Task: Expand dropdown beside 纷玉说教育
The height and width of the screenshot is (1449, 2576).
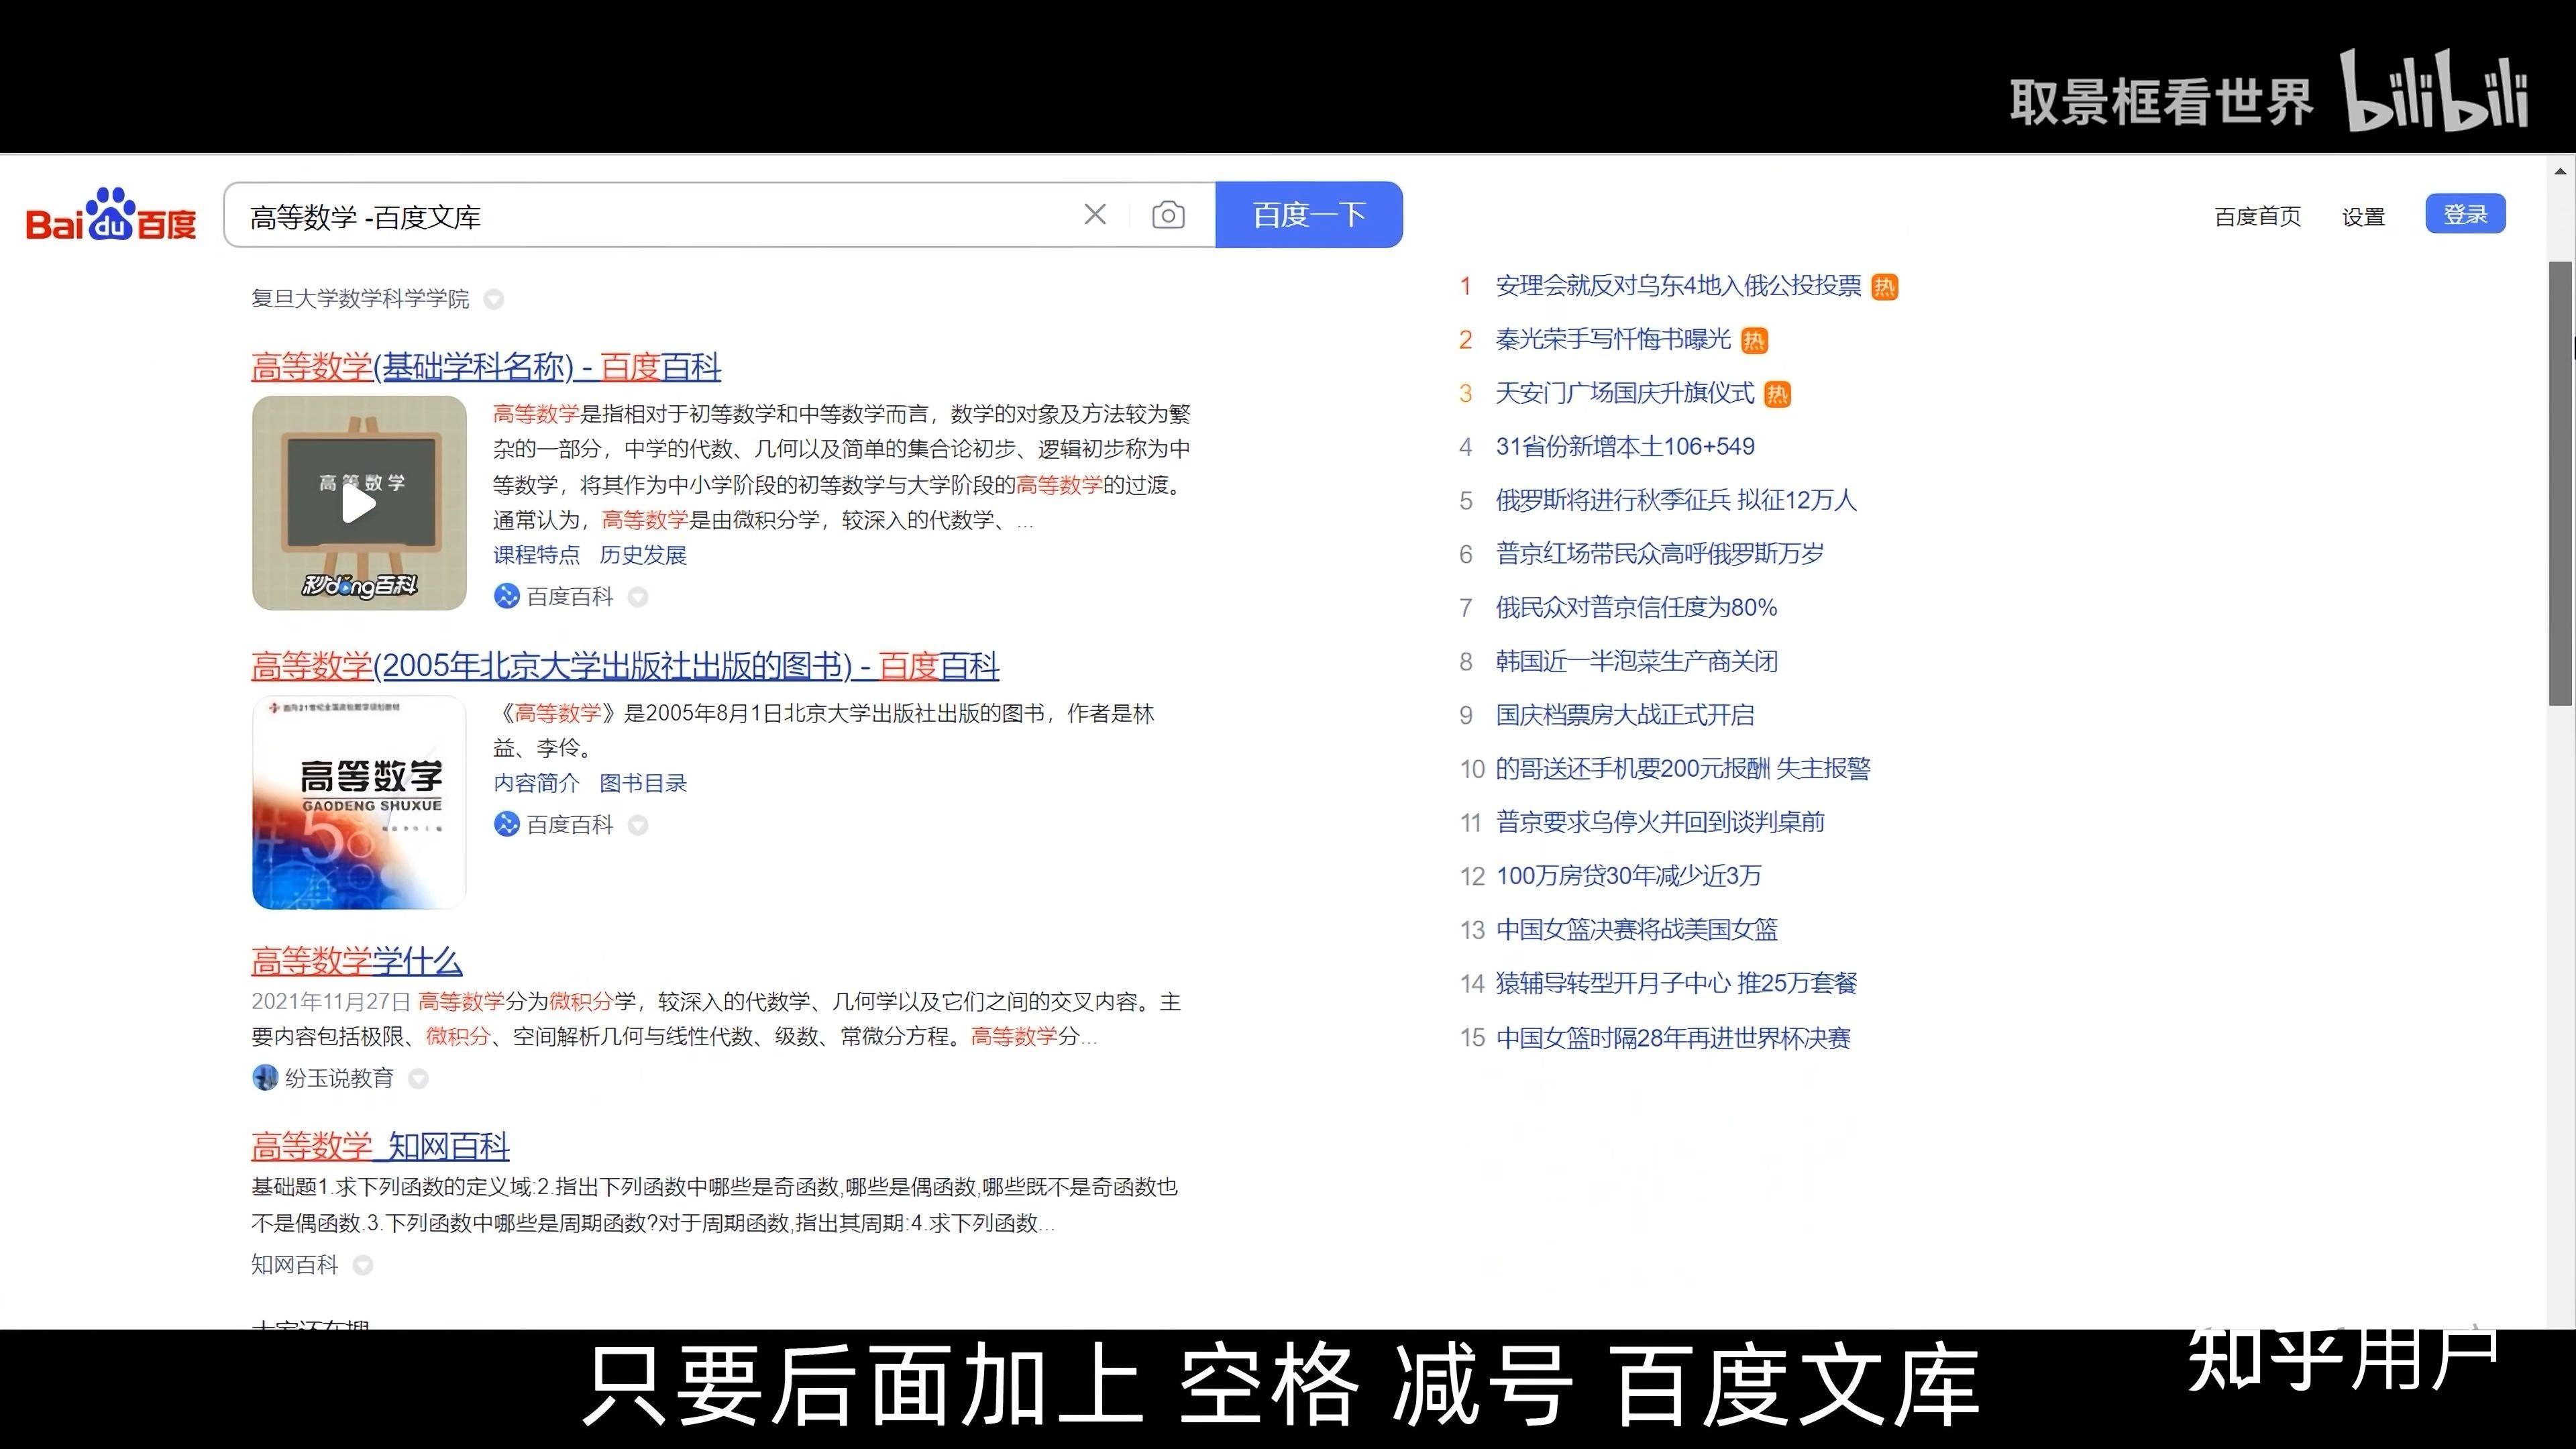Action: tap(419, 1079)
